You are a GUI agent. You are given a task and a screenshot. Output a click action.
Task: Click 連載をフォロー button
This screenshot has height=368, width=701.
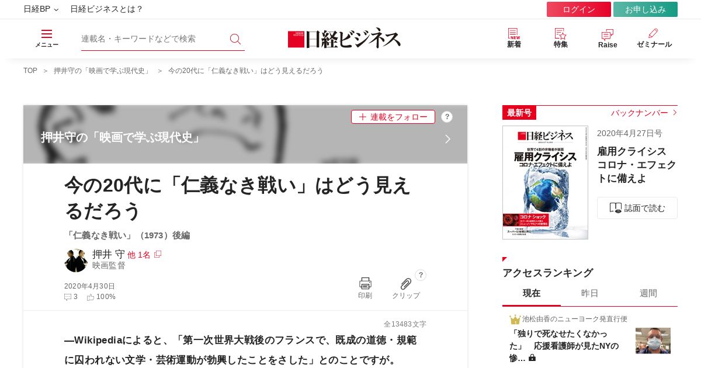(x=393, y=117)
